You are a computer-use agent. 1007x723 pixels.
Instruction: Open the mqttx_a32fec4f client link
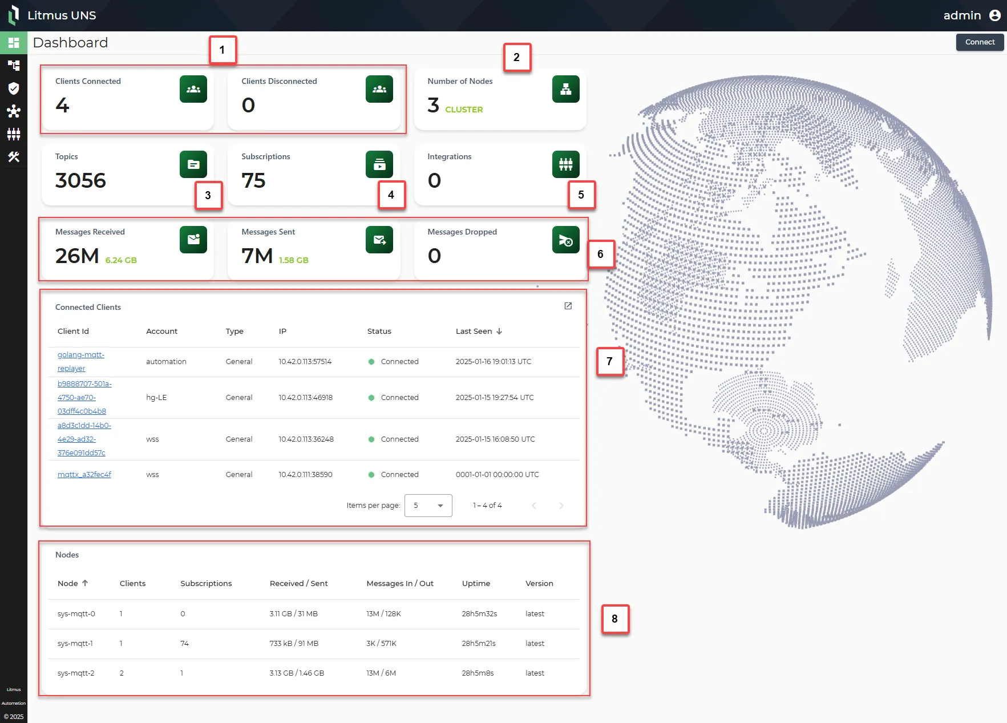pyautogui.click(x=84, y=475)
